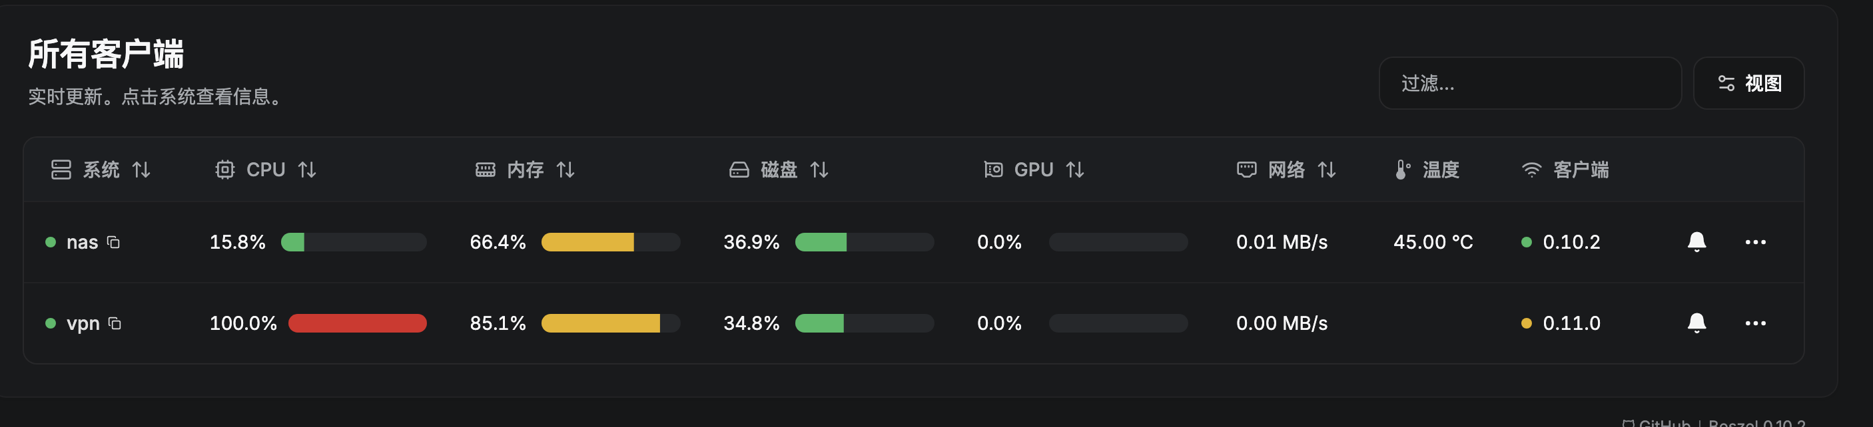Click the red vpn CPU usage bar
This screenshot has width=1873, height=427.
[357, 323]
